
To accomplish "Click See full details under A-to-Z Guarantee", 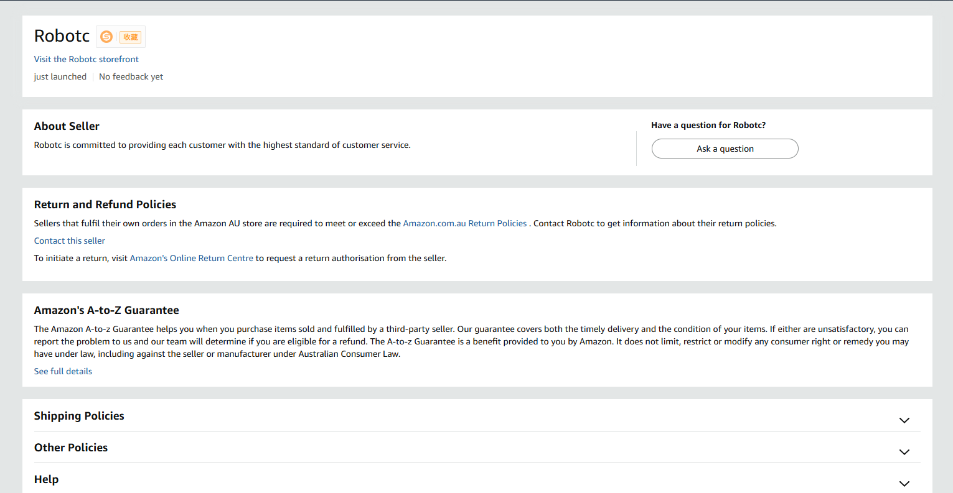I will 63,371.
